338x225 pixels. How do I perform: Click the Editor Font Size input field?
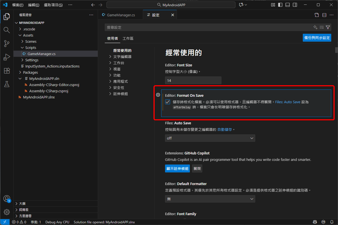(193, 80)
